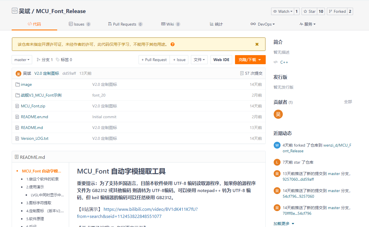This screenshot has height=227, width=369.
Task: Expand the 服务 menu
Action: pyautogui.click(x=308, y=24)
